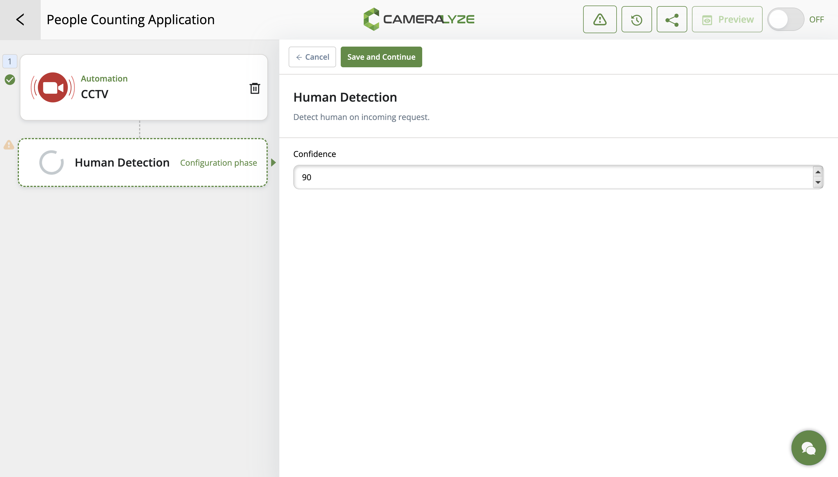Delete the CCTV automation with trash icon

(255, 89)
